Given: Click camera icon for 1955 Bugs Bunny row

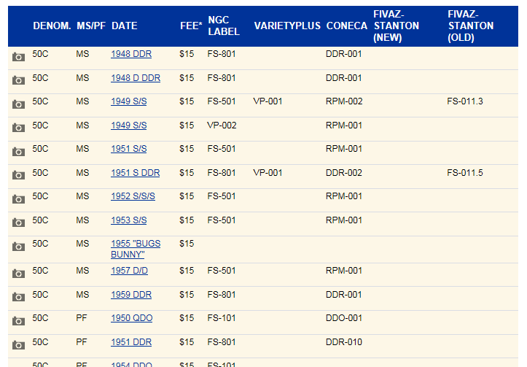Looking at the screenshot, I should [18, 247].
